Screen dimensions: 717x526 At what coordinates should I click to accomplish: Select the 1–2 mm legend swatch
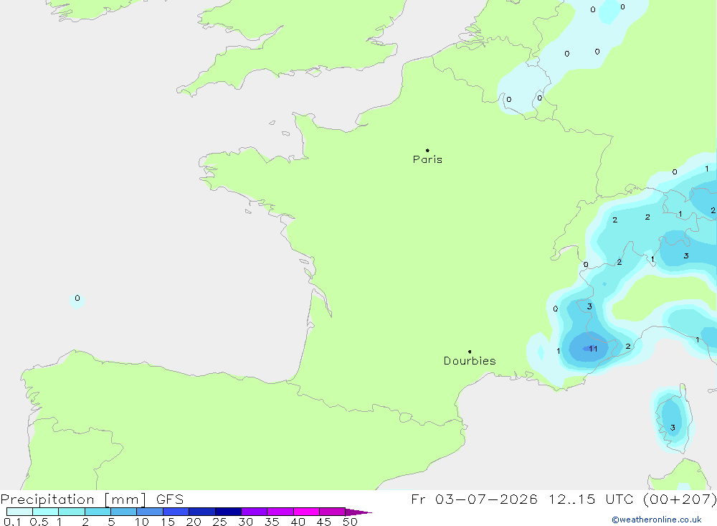point(71,512)
